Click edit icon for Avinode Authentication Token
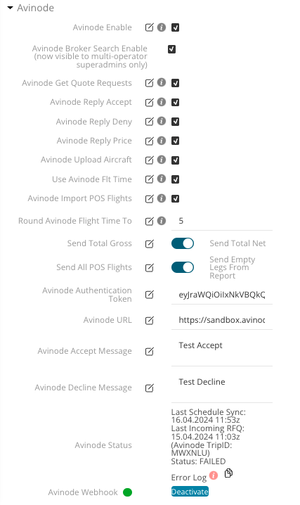This screenshot has width=300, height=505. point(149,295)
